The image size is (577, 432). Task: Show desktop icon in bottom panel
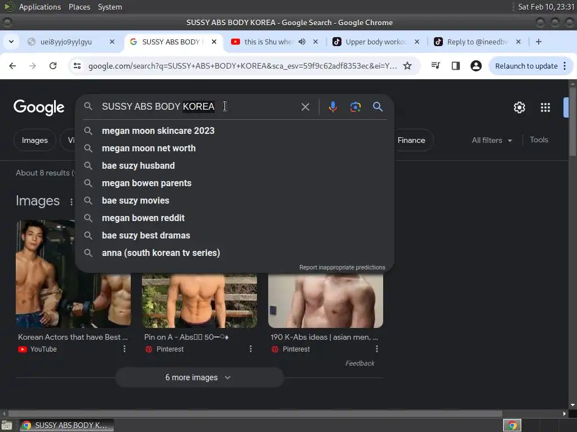[x=7, y=425]
